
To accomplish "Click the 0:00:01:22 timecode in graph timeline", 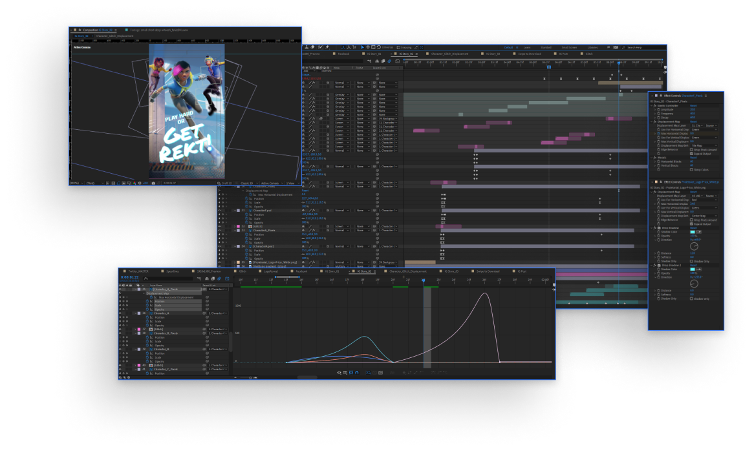I will [x=130, y=277].
